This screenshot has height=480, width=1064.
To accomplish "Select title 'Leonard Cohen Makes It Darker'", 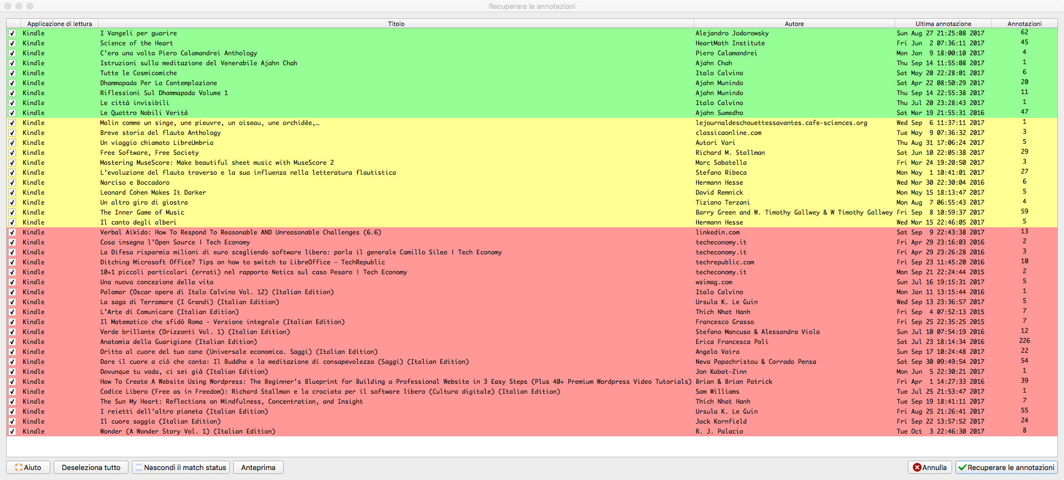I will [153, 192].
